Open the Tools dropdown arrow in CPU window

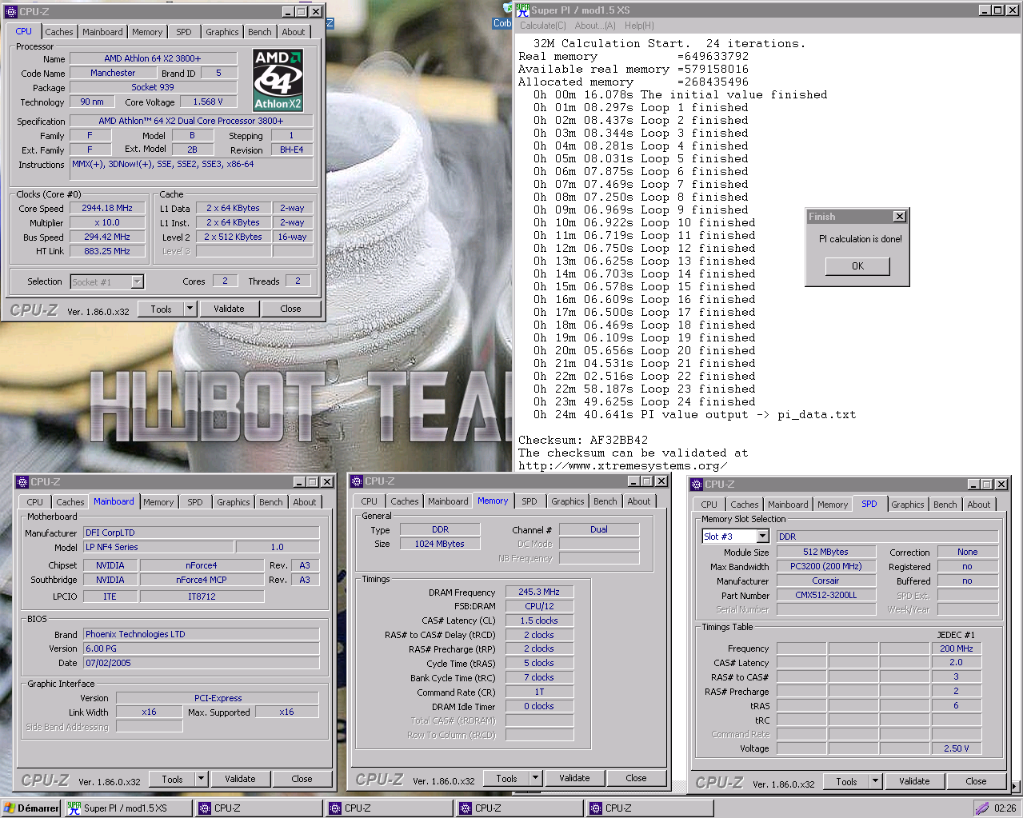(x=190, y=309)
